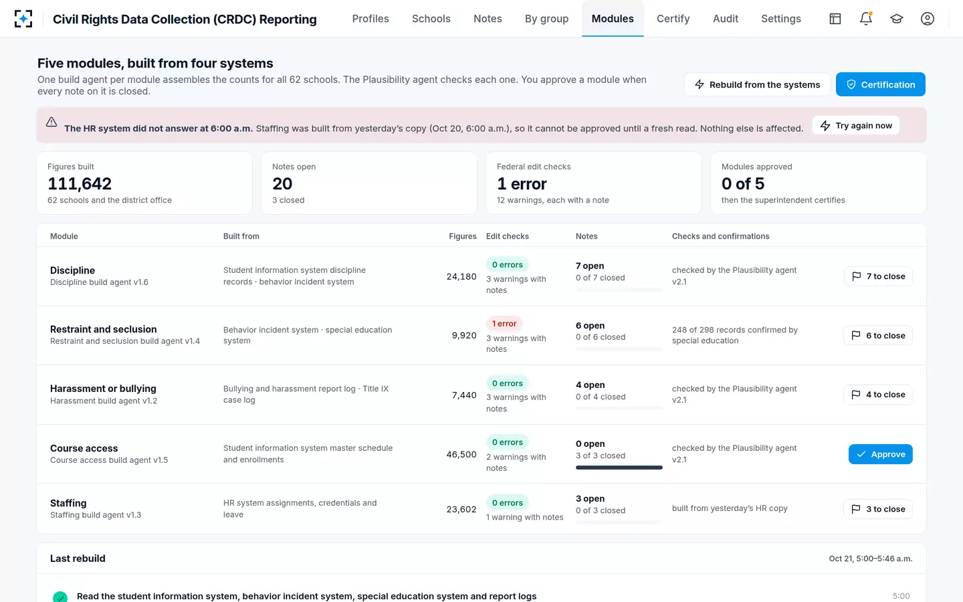
Task: Open the Schools tab
Action: click(x=431, y=19)
